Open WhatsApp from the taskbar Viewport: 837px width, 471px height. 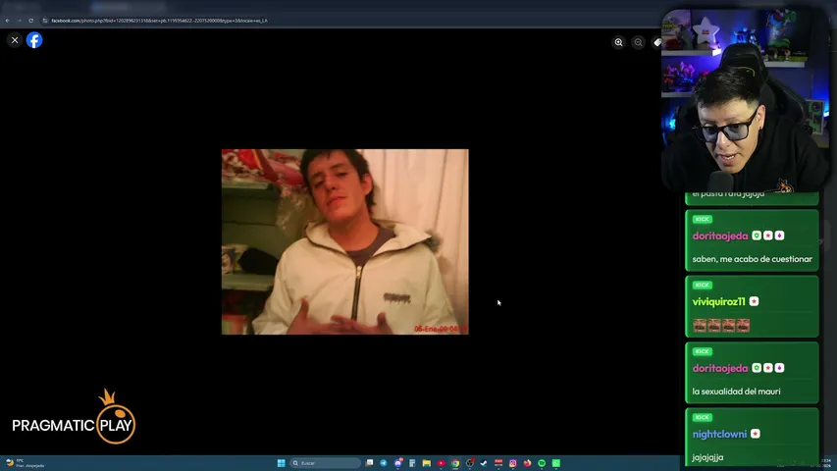556,463
